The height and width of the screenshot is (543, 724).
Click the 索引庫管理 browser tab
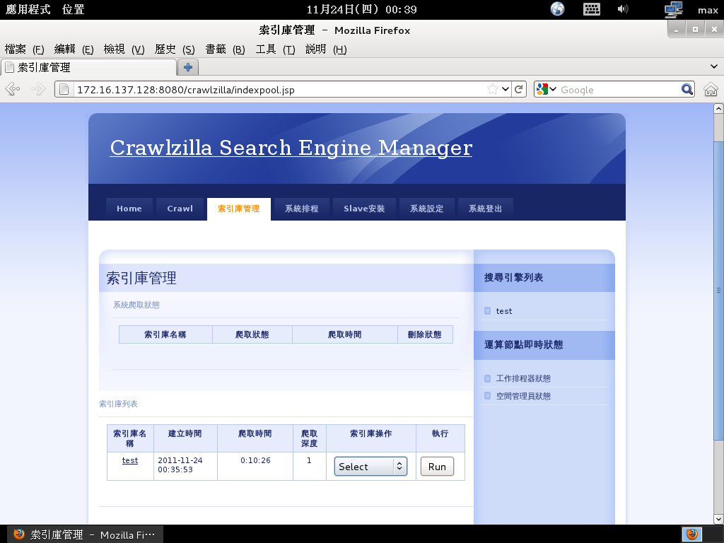click(88, 67)
